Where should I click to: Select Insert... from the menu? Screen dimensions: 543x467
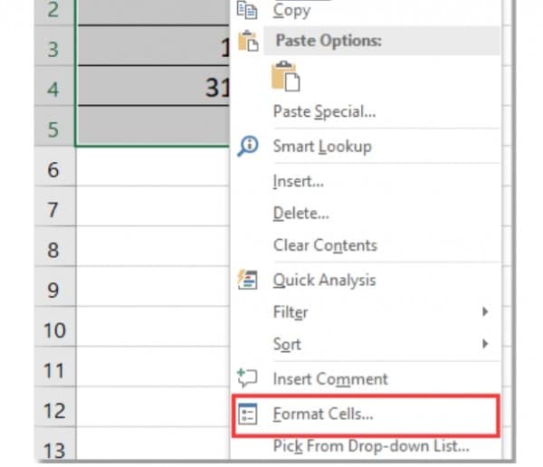(x=298, y=181)
